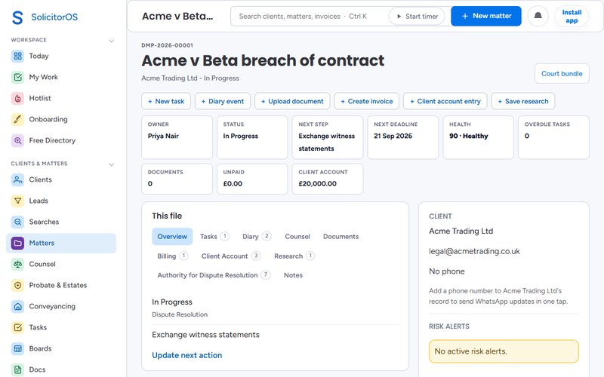
Task: Click the No active risk alerts banner
Action: point(504,351)
